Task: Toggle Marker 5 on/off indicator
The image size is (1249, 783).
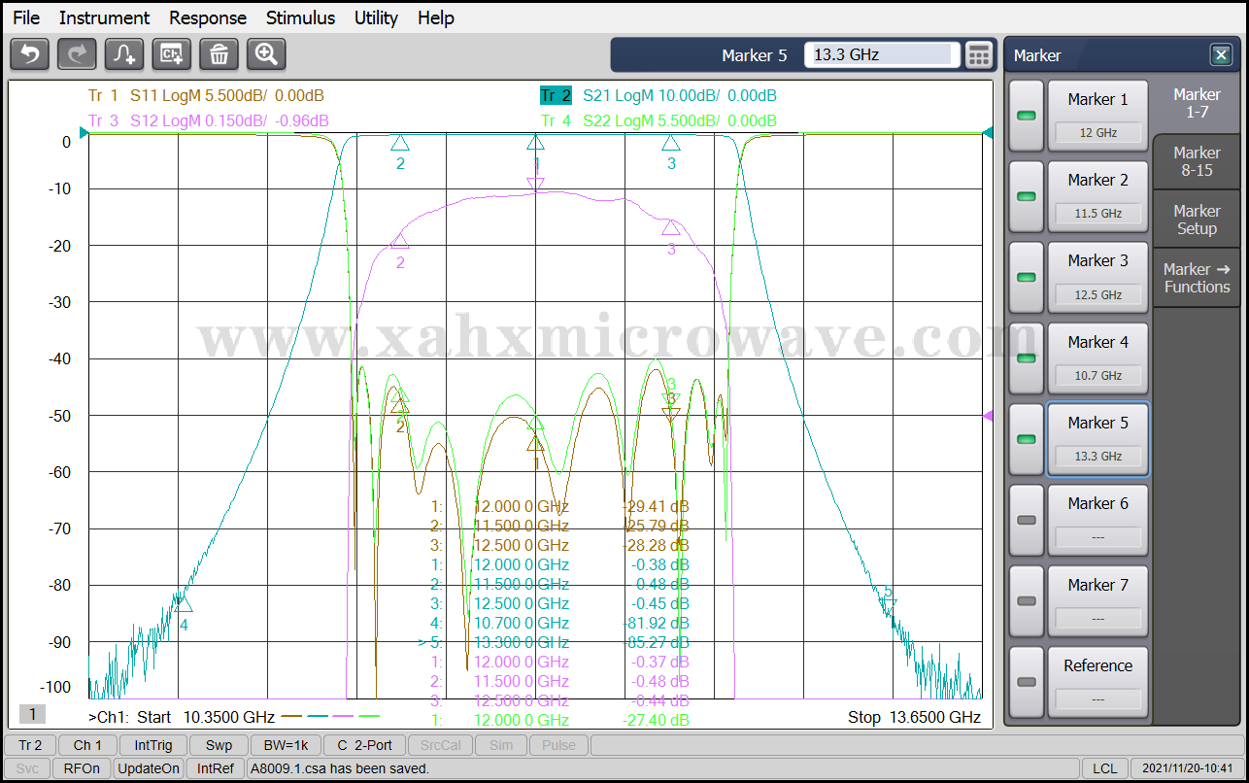Action: [1026, 439]
